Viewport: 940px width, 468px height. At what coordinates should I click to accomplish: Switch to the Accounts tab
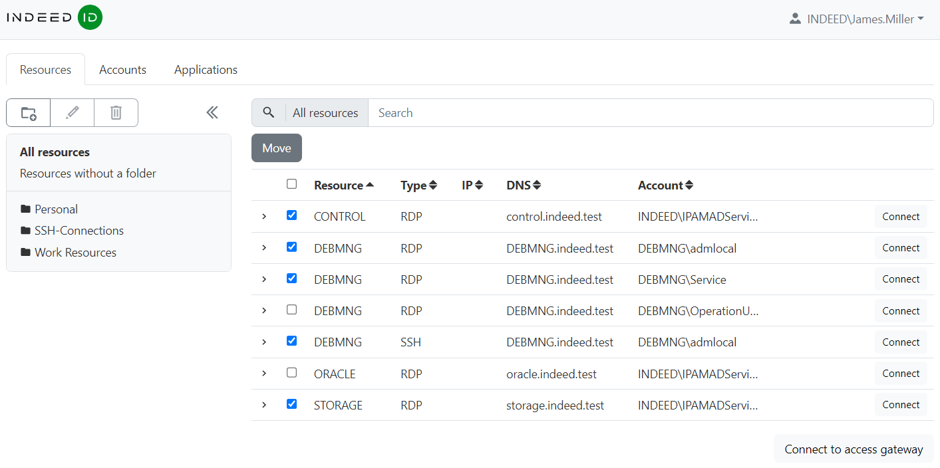(x=122, y=70)
